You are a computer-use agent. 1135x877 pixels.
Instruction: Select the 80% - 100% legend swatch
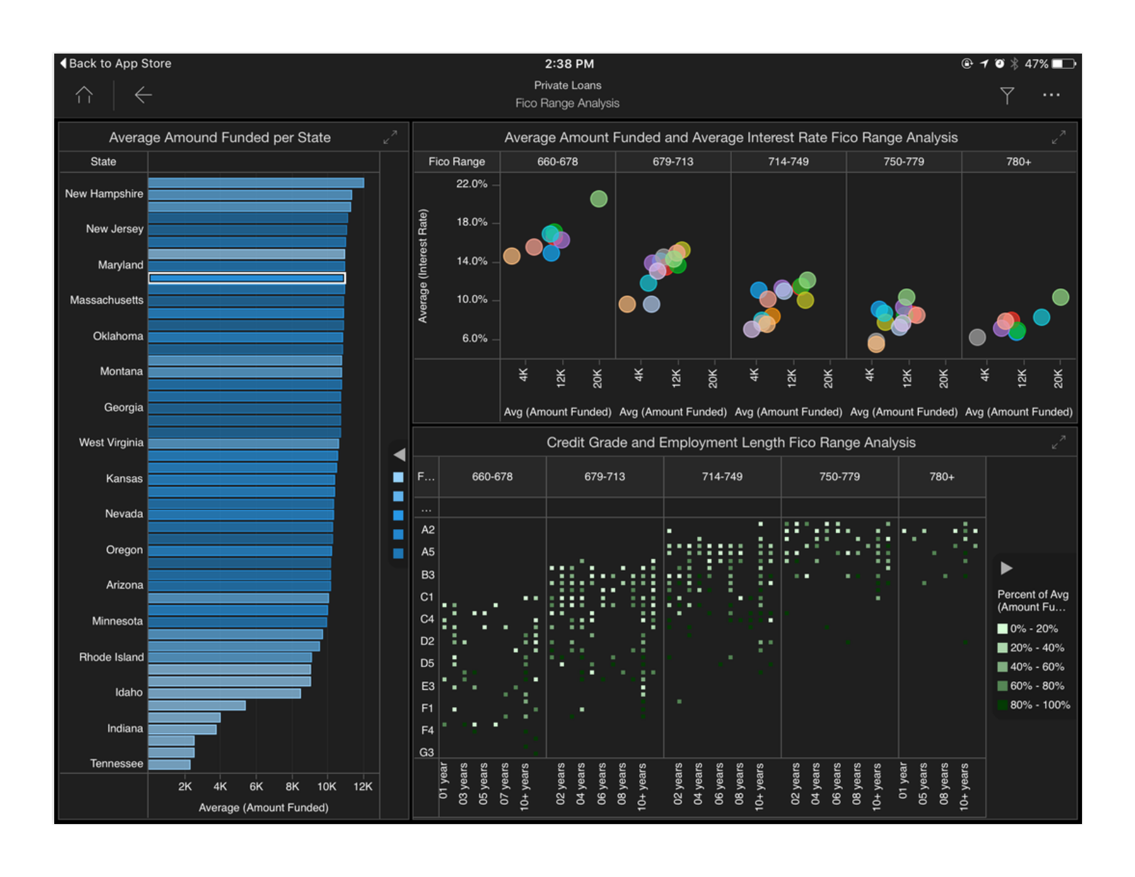pyautogui.click(x=1003, y=705)
